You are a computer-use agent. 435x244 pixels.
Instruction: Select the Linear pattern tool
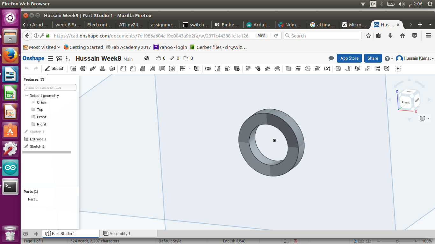point(183,68)
